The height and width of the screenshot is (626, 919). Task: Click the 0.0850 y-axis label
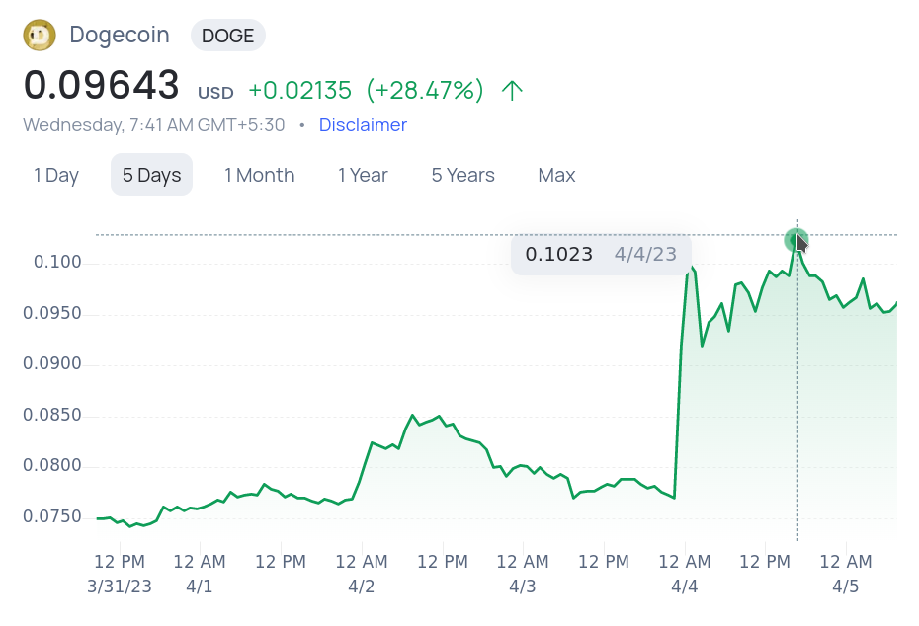click(x=52, y=415)
